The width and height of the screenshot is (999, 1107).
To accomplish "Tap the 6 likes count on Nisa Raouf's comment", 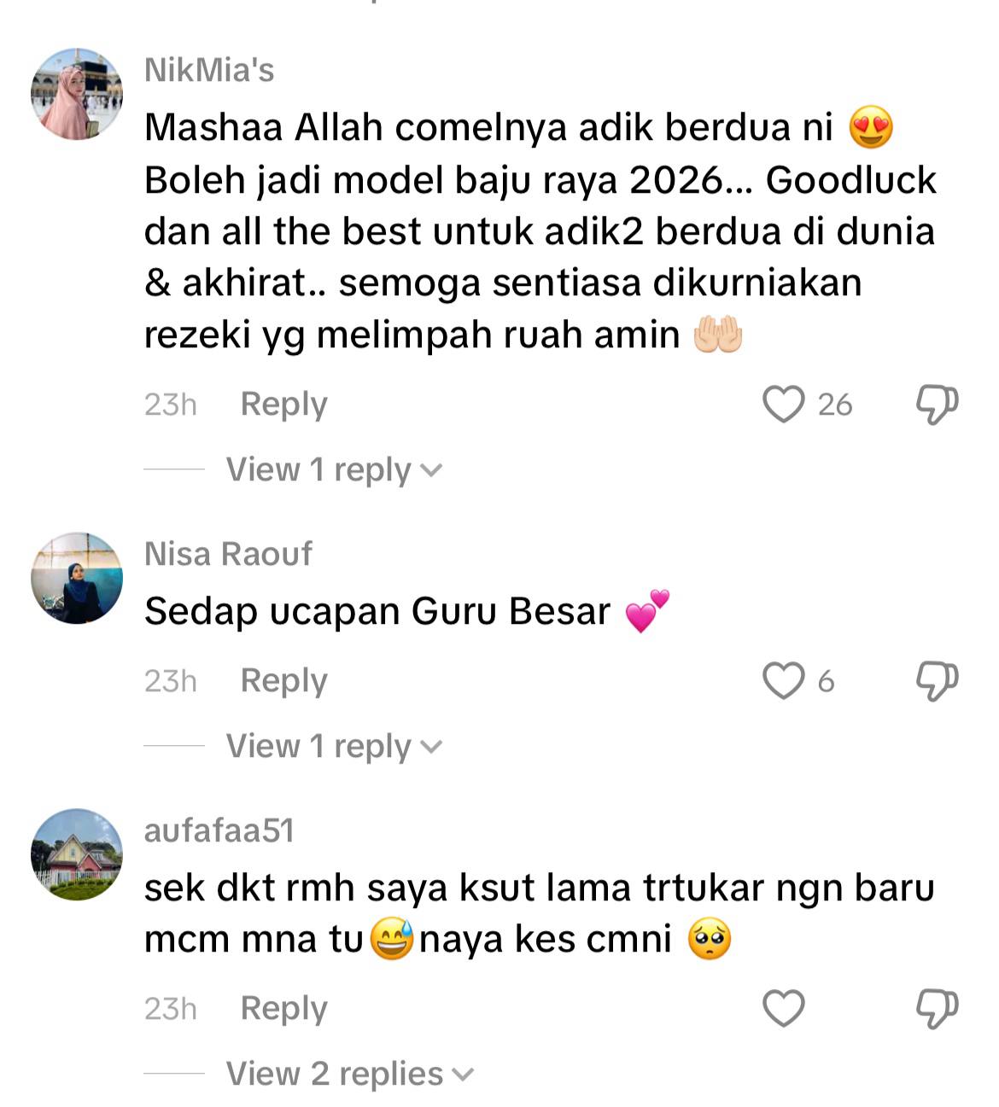I will click(826, 681).
